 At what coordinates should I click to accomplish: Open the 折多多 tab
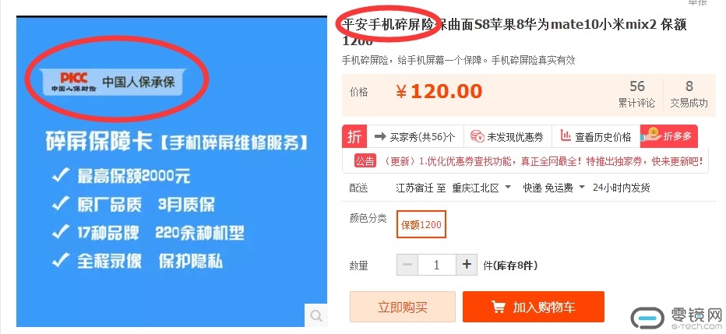click(669, 136)
